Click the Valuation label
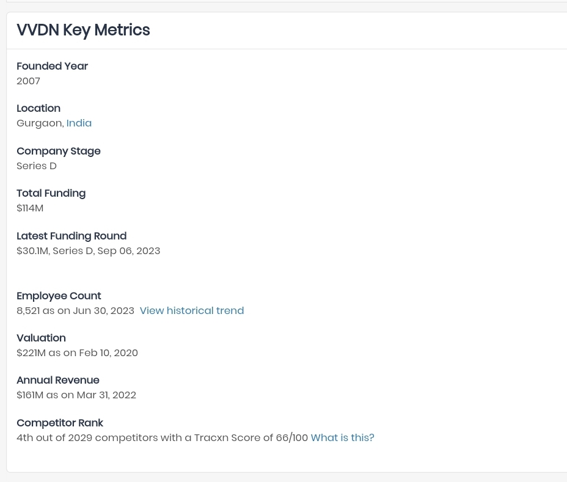 pos(41,338)
